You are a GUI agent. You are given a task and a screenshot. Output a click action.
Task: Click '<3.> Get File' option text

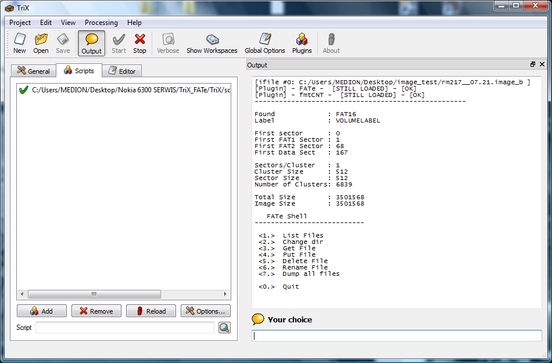(287, 248)
